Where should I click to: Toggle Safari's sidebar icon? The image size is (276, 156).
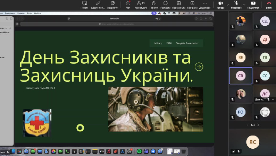[x=11, y=18]
